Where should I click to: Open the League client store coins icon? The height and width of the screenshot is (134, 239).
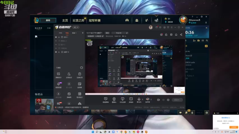click(x=156, y=20)
